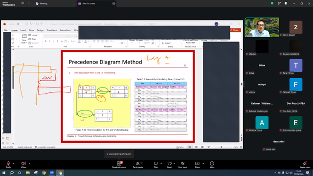Open the Select dropdown in Editing
Viewport: 313px width, 176px height.
(x=167, y=43)
